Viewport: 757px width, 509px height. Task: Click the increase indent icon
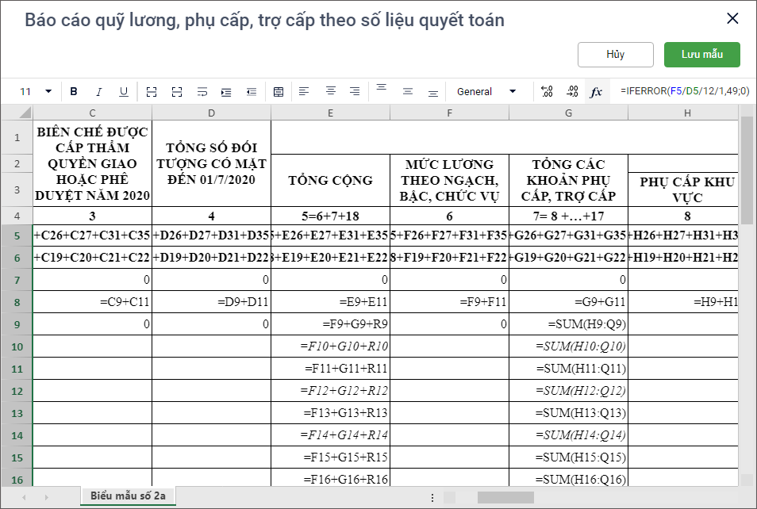point(227,92)
